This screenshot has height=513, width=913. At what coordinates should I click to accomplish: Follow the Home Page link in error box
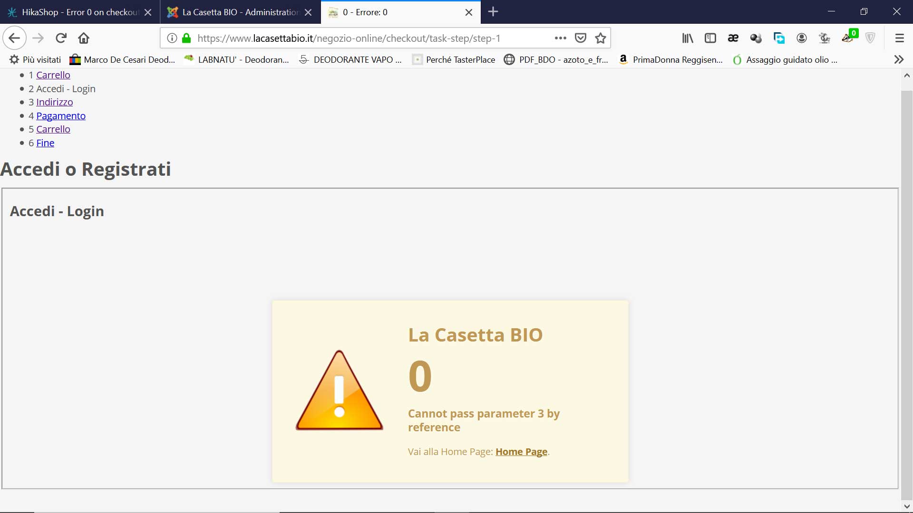pos(521,452)
